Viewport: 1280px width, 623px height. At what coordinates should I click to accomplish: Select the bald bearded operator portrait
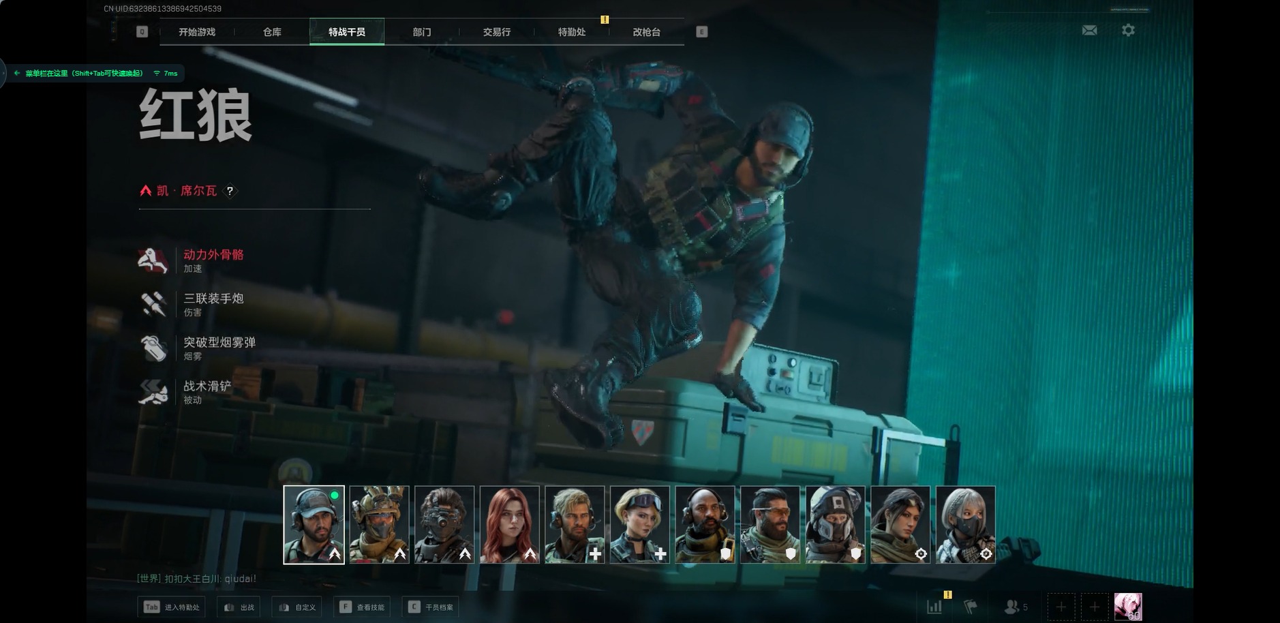click(x=705, y=525)
